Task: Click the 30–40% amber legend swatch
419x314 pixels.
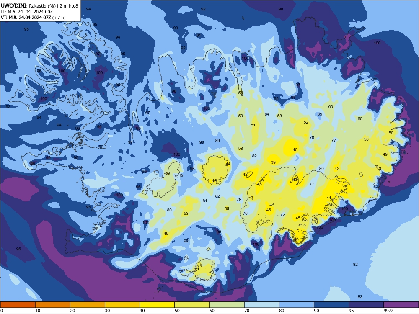Action: (122, 305)
